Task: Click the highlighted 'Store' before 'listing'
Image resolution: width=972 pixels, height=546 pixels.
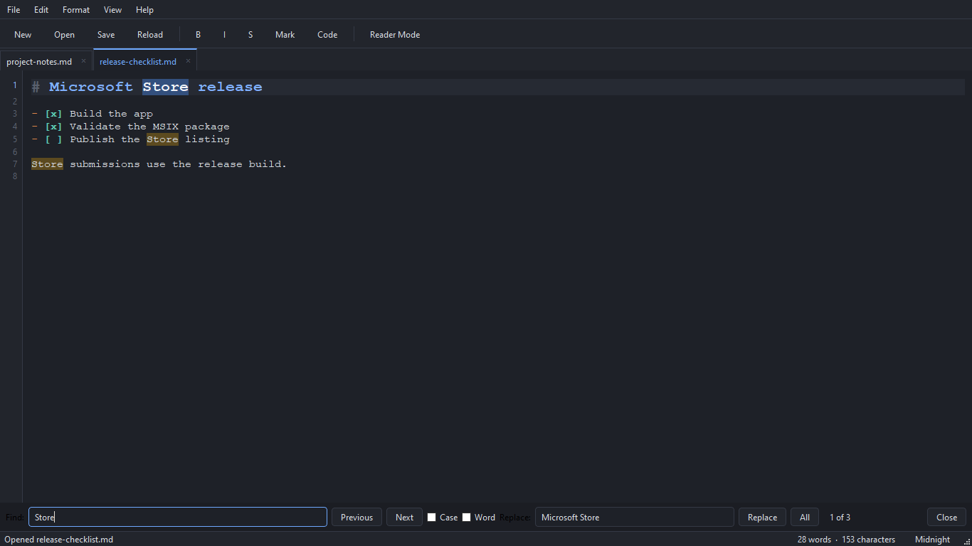Action: [x=162, y=139]
